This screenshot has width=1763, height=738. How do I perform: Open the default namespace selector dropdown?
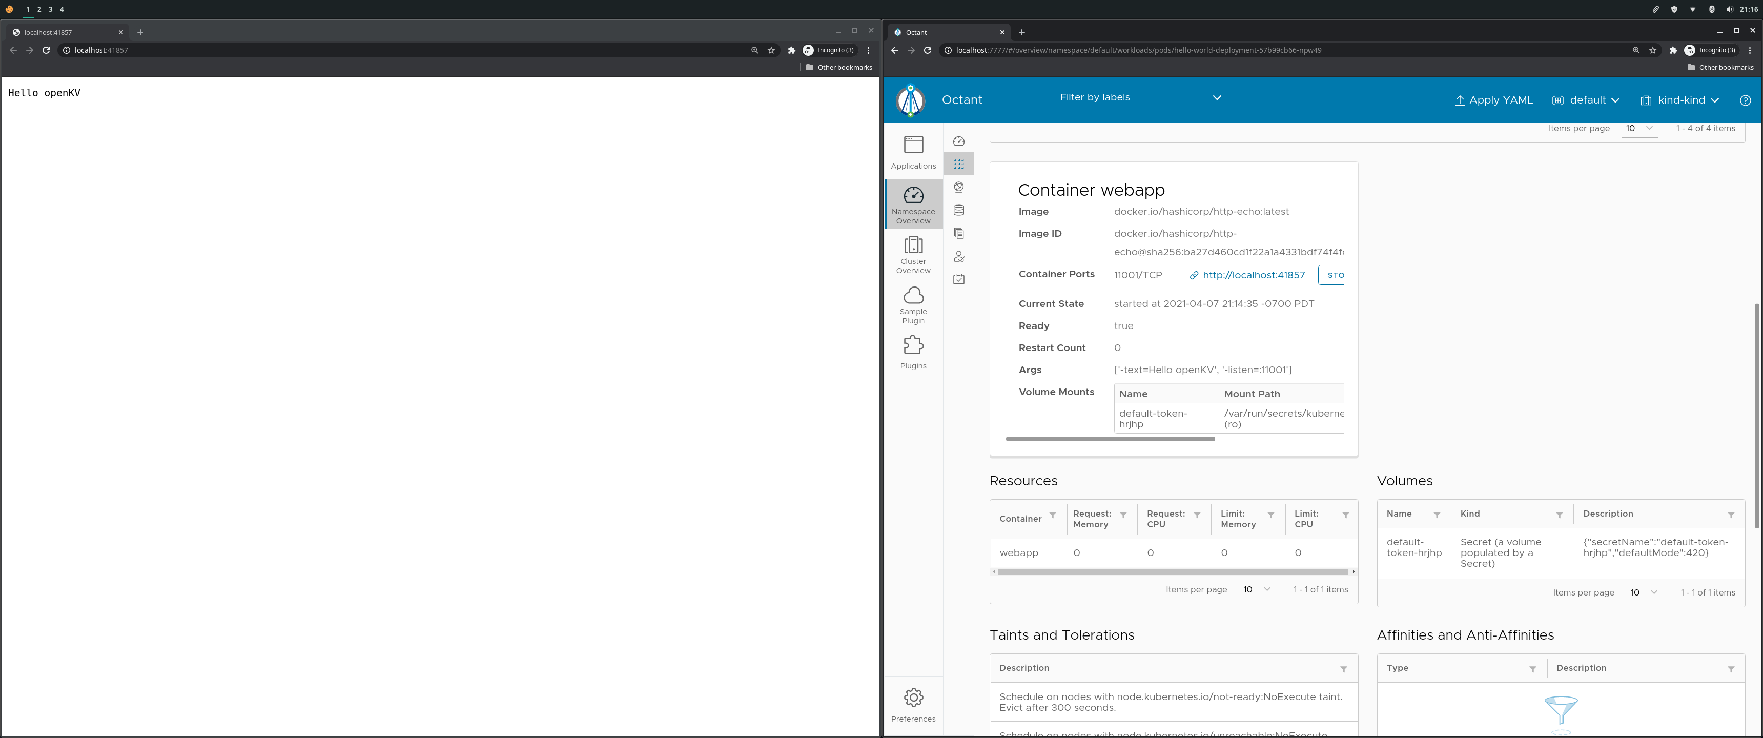[1586, 100]
